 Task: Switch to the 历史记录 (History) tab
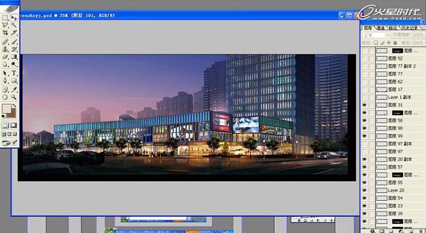(x=410, y=28)
